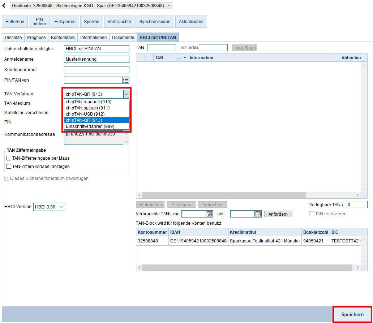This screenshot has height=323, width=373.
Task: Focus the Verbrauchte TANs von date field
Action: [x=194, y=214]
